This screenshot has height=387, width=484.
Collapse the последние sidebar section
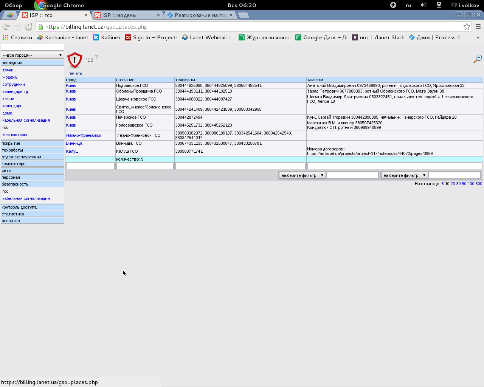pyautogui.click(x=33, y=63)
